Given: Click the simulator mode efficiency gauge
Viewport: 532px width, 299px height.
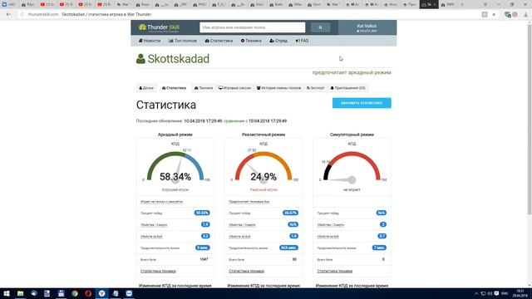Looking at the screenshot, I should pyautogui.click(x=352, y=167).
